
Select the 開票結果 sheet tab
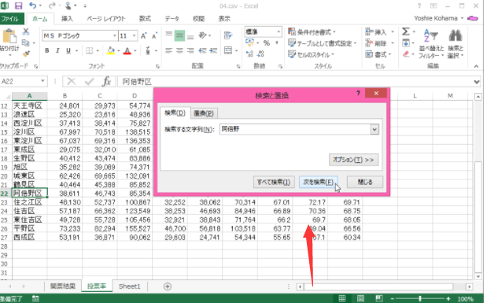point(63,286)
